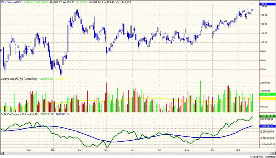Click the 'A=105.21' ask value

69,2
